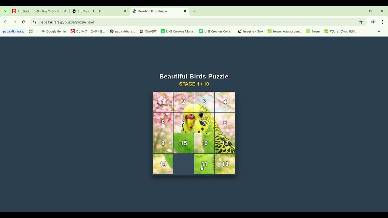The width and height of the screenshot is (388, 218).
Task: Reload the current page
Action: point(24,22)
